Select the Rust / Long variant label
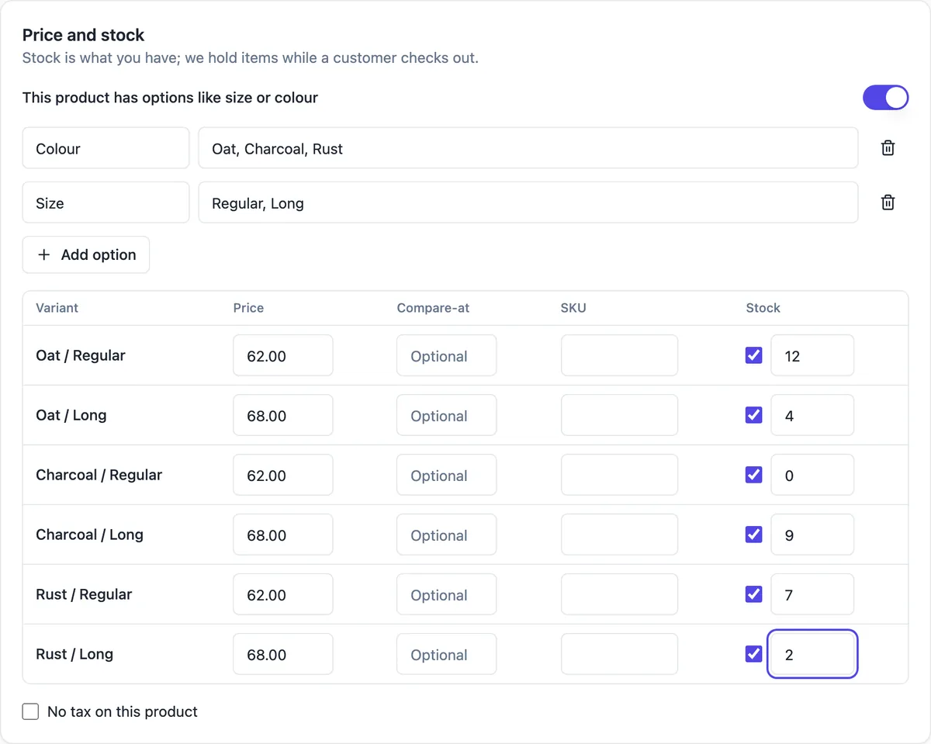This screenshot has width=931, height=744. click(x=74, y=654)
